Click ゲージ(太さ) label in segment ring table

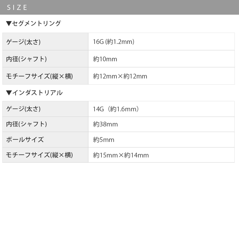[23, 42]
